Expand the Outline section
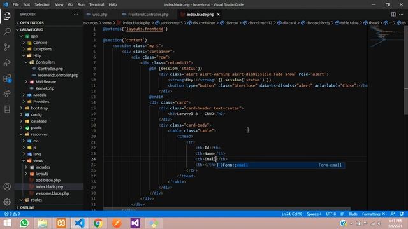Image resolution: width=408 pixels, height=229 pixels. 49,207
